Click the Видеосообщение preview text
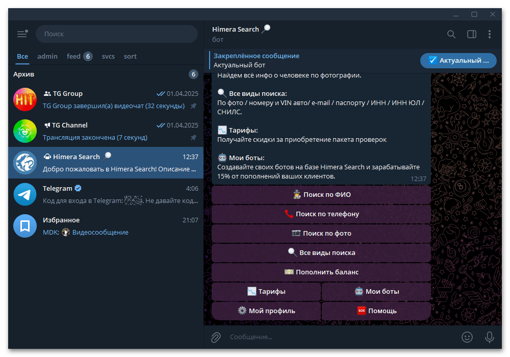 tap(100, 233)
